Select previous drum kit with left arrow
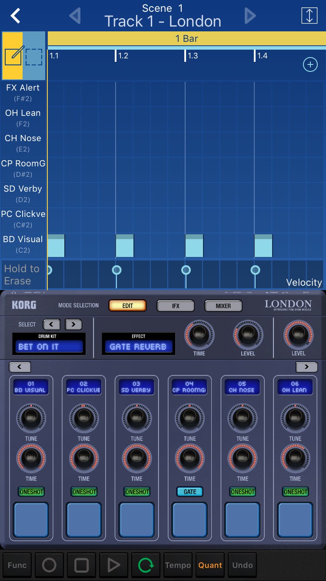 point(51,324)
